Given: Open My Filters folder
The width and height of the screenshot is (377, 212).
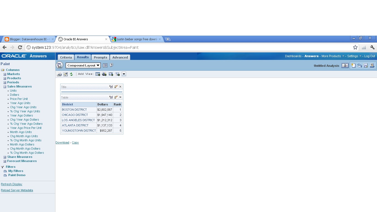Looking at the screenshot, I should [x=16, y=171].
